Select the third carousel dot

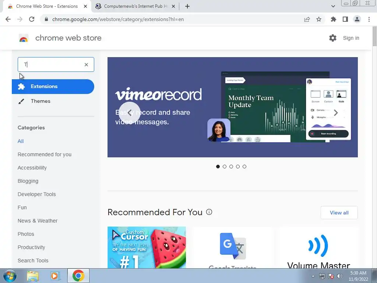(x=231, y=167)
